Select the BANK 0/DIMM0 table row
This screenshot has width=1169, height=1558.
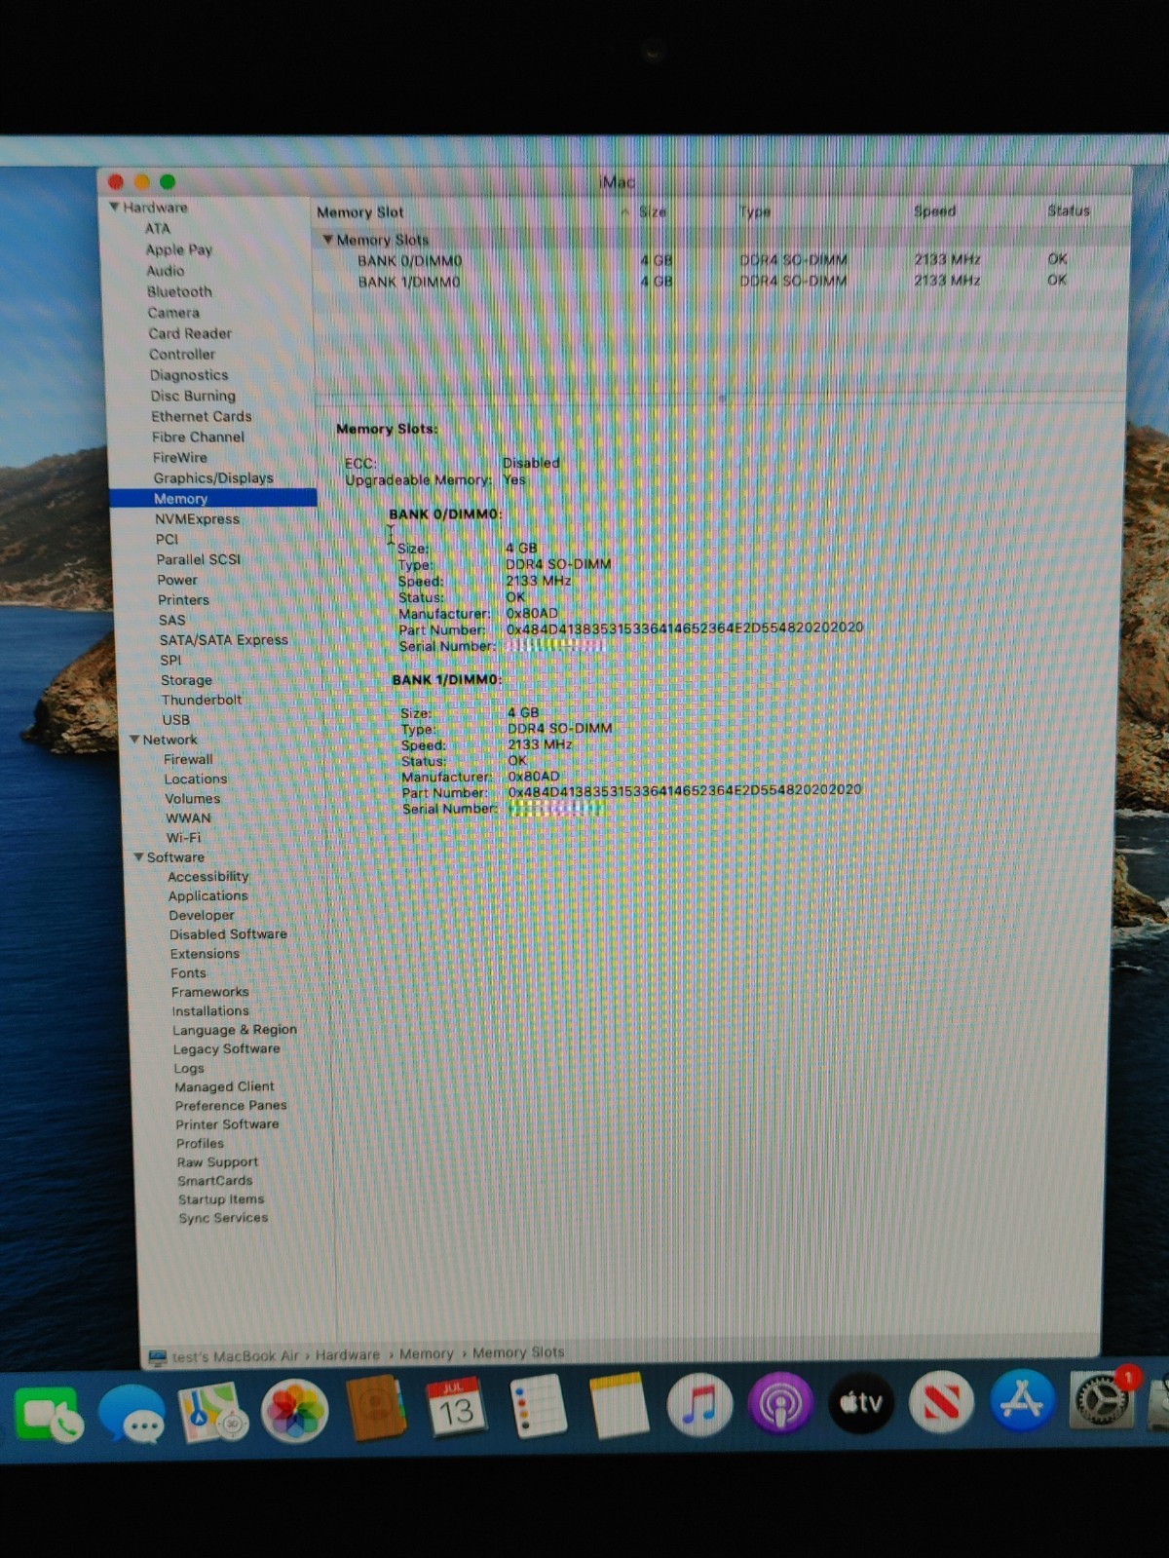point(722,260)
